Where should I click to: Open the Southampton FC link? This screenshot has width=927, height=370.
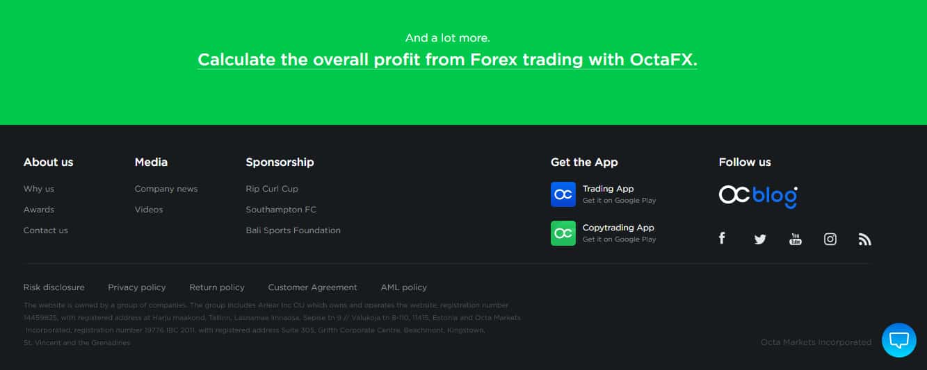(x=281, y=210)
